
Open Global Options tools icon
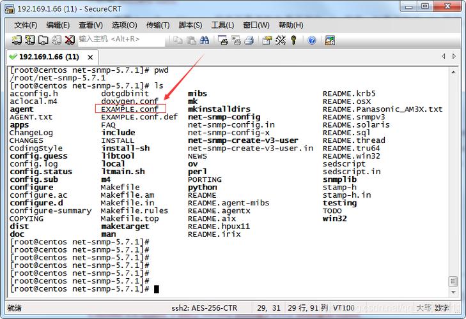tap(280, 40)
